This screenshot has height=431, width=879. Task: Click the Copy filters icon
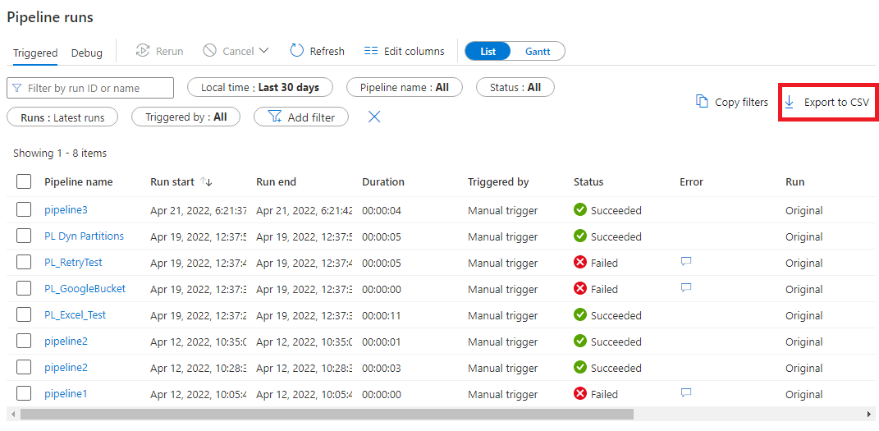click(x=702, y=102)
